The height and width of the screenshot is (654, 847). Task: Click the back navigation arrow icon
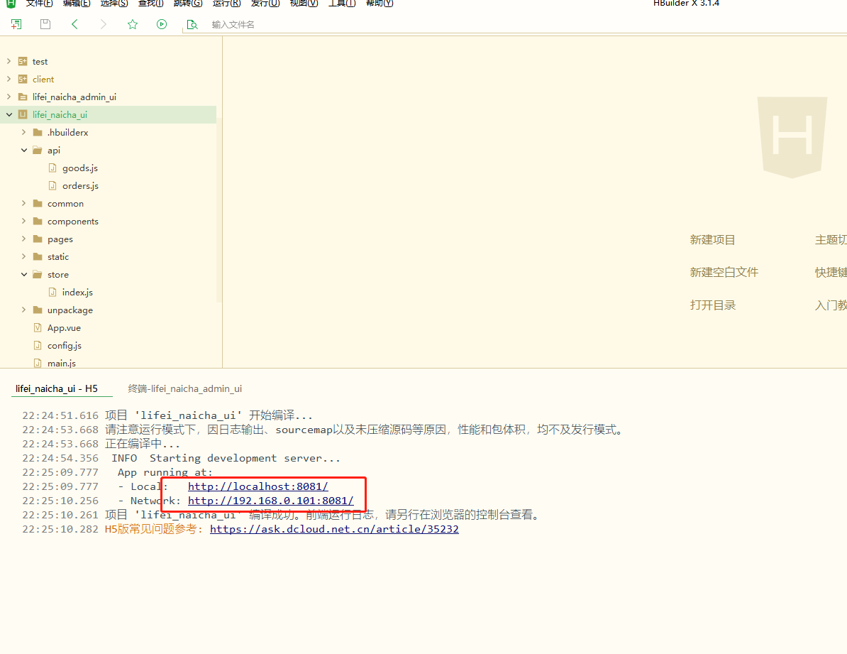click(75, 23)
